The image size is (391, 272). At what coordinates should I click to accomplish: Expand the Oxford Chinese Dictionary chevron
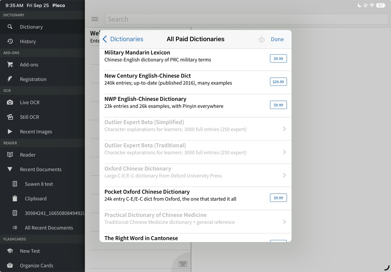[x=284, y=175]
